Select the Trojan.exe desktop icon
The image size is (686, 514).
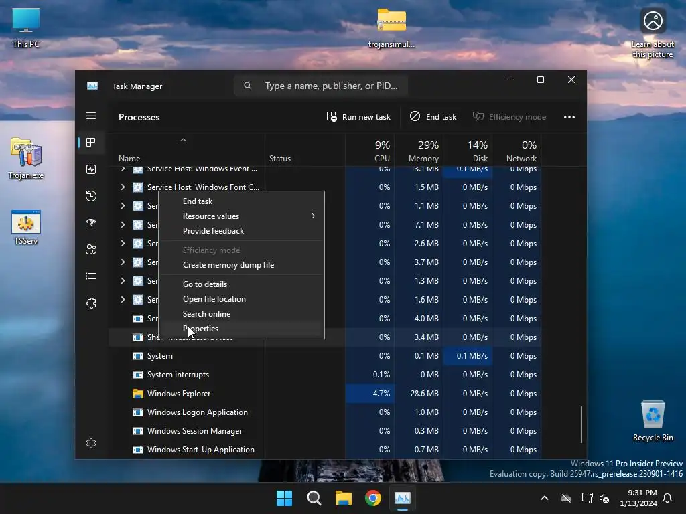click(26, 159)
